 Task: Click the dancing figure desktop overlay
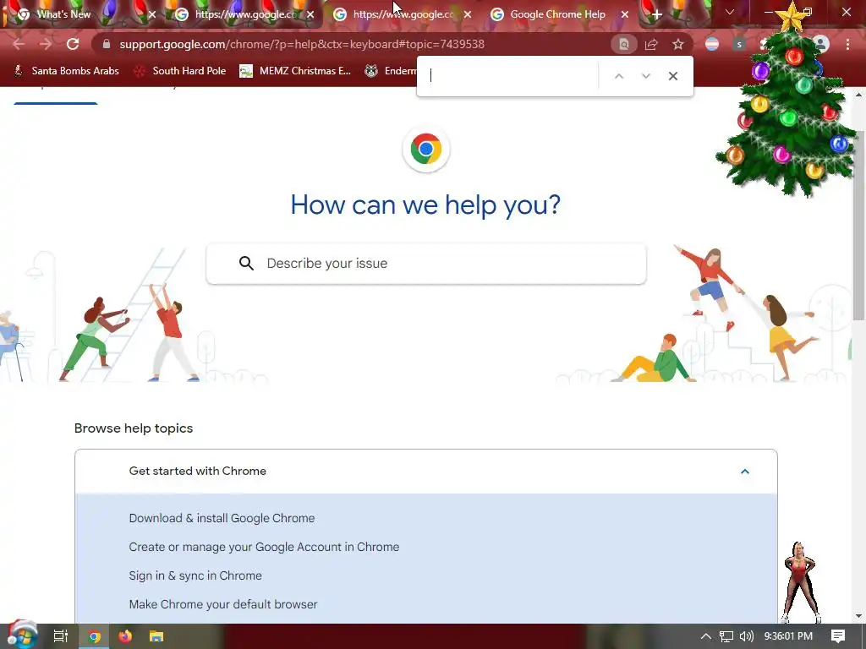800,582
